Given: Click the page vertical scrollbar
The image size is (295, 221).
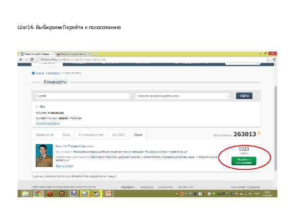Looking at the screenshot, I should (276, 128).
